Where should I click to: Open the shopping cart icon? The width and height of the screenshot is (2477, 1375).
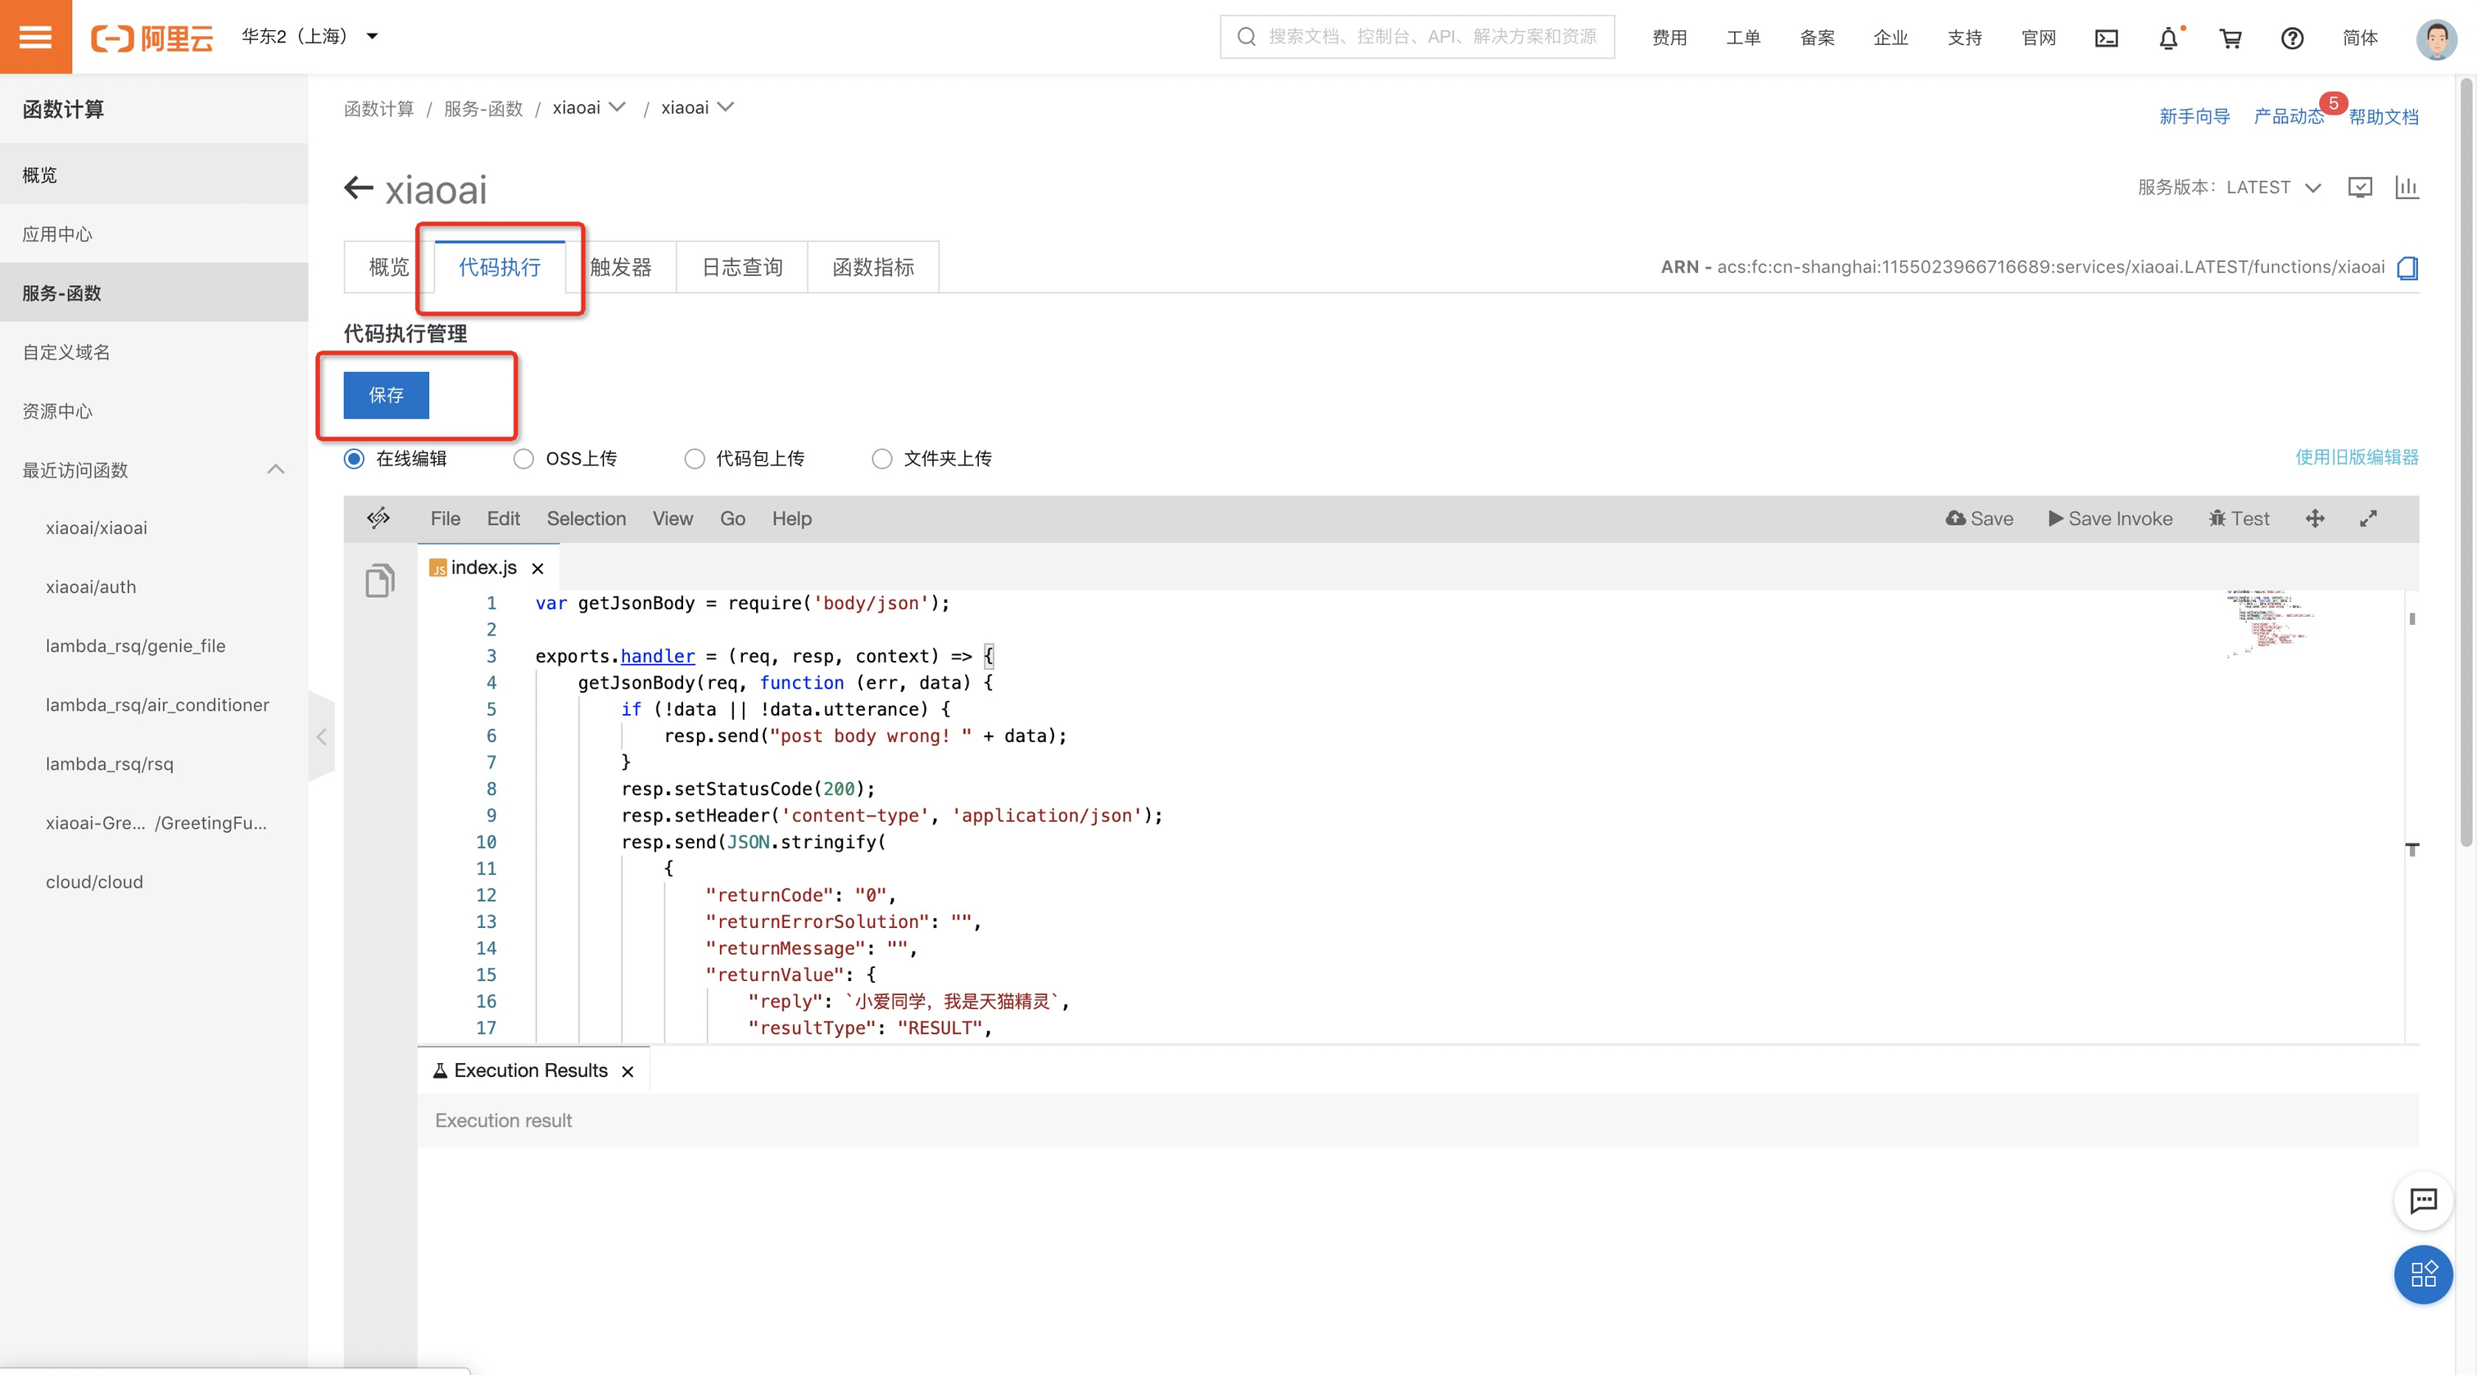[2230, 38]
